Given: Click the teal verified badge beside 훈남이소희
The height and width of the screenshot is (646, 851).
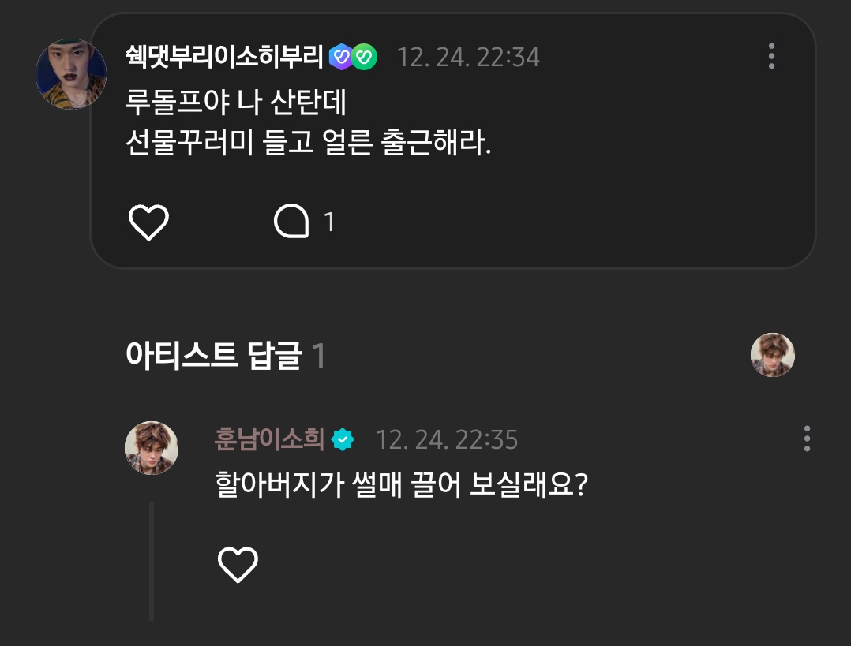Looking at the screenshot, I should [343, 439].
